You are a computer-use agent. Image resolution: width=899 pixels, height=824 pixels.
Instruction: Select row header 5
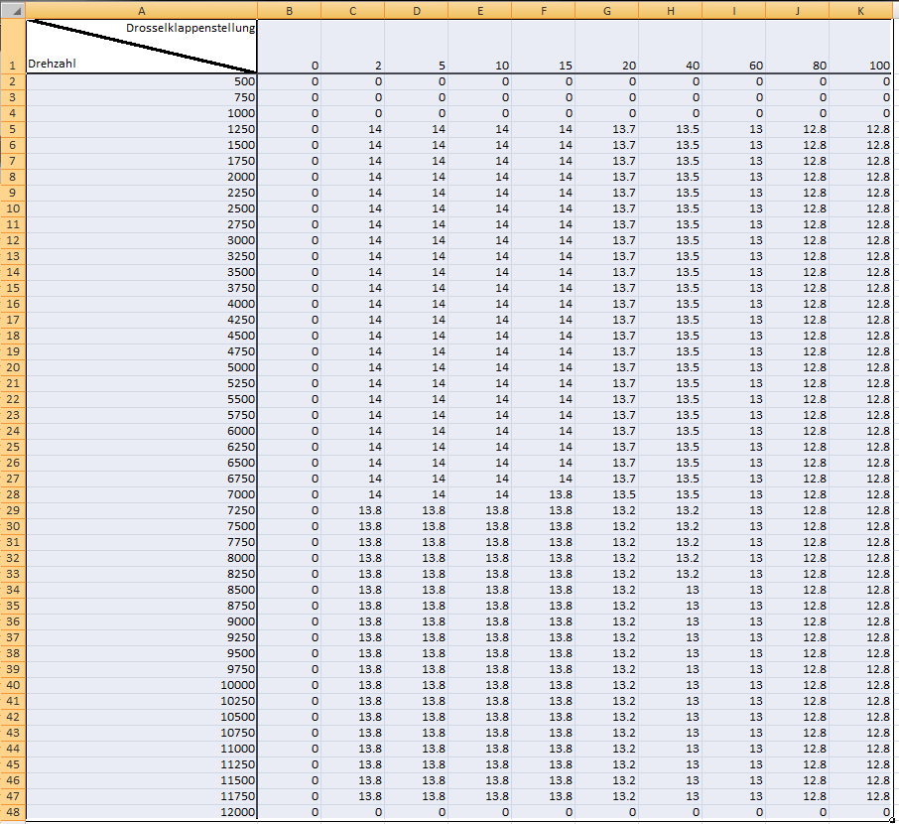pyautogui.click(x=13, y=129)
